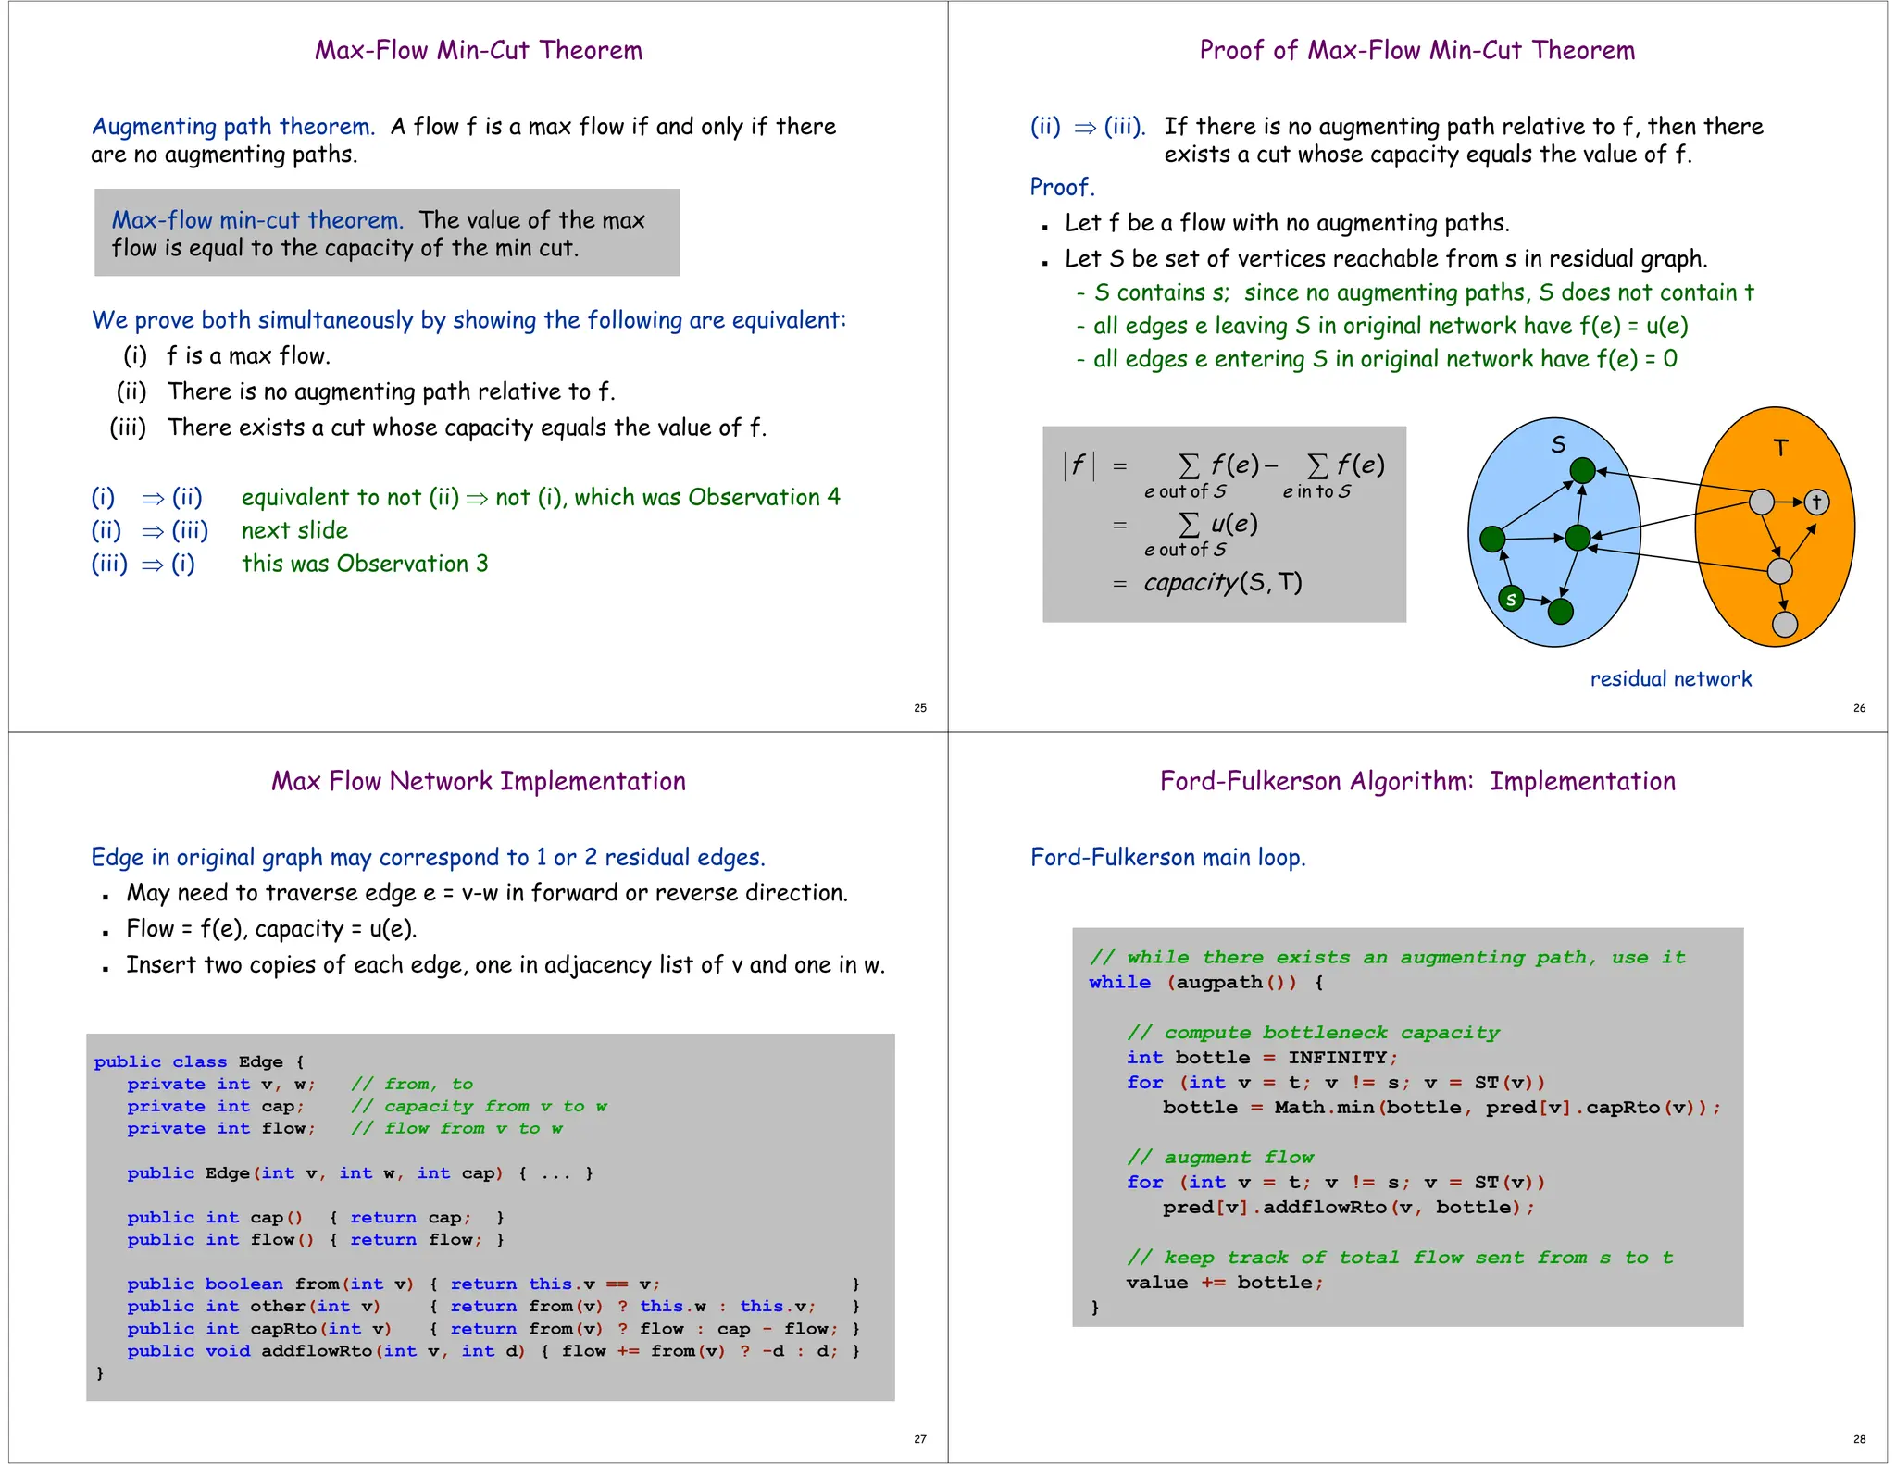Click the top-left gray node in T
Viewport: 1896px width, 1464px height.
[1762, 502]
